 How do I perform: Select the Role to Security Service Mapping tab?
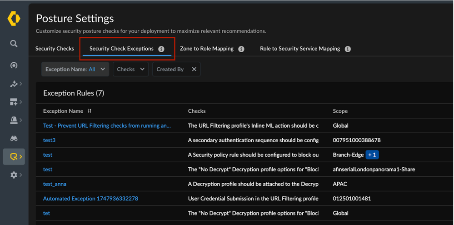[x=300, y=49]
